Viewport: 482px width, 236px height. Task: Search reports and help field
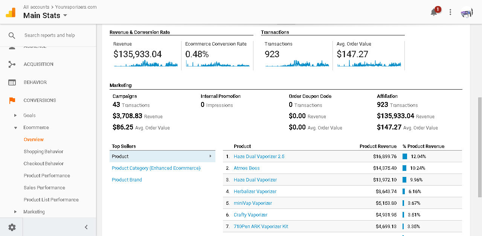pyautogui.click(x=50, y=35)
